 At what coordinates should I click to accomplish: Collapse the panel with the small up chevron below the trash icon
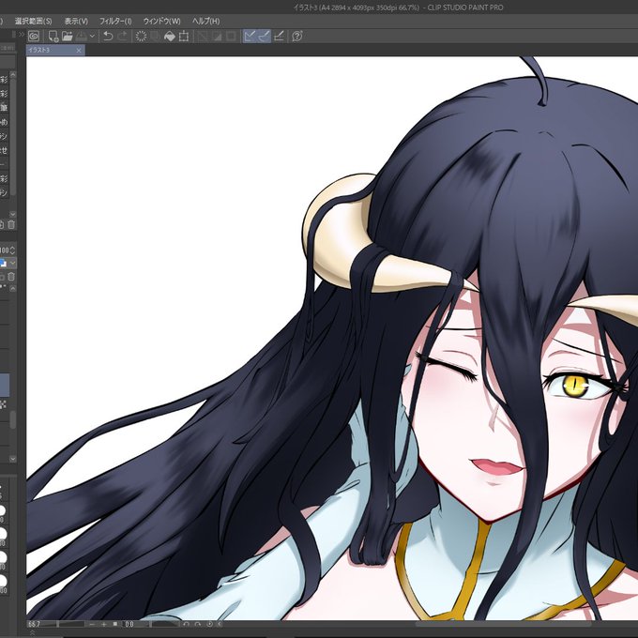[13, 288]
